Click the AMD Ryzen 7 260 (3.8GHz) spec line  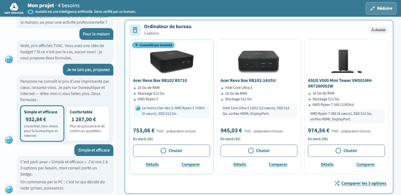[333, 105]
